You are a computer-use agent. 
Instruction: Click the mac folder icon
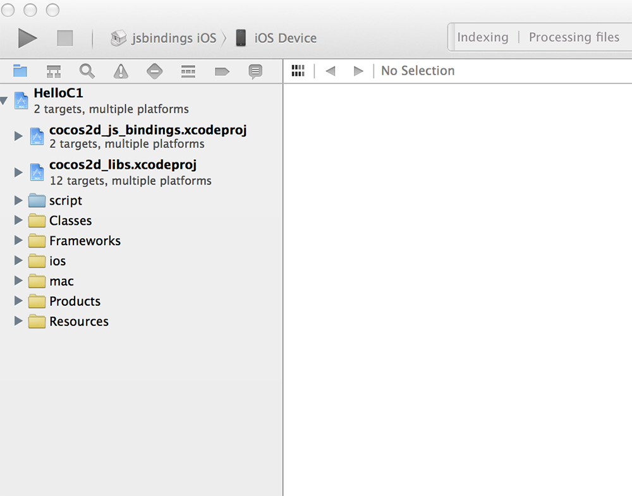pos(37,281)
